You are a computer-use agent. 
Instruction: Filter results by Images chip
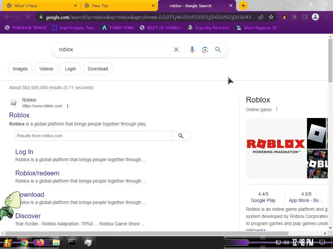point(20,69)
